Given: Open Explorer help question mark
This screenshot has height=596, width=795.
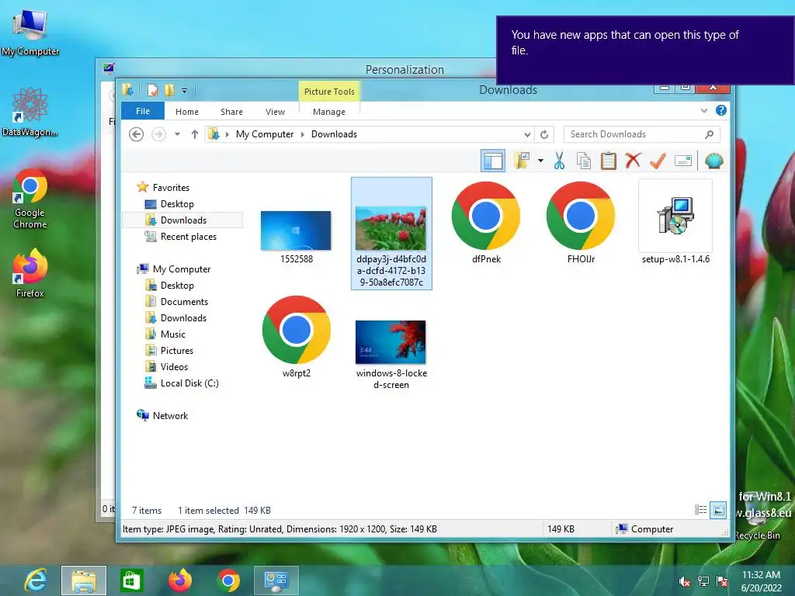Looking at the screenshot, I should click(x=721, y=110).
